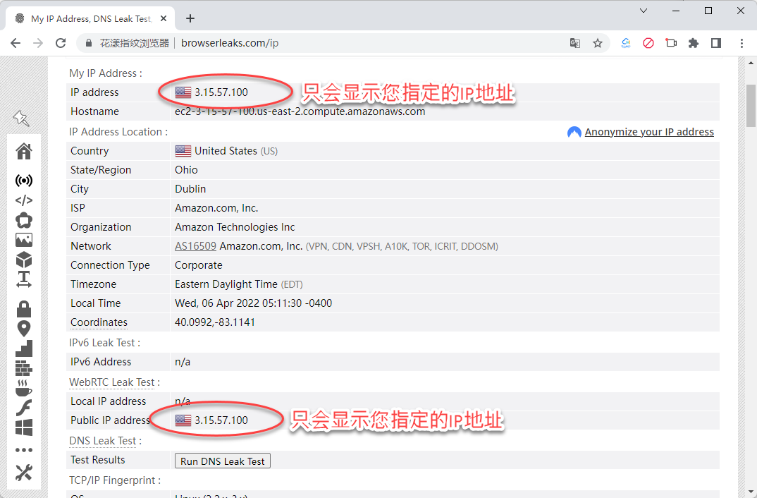Open the Silverlight windows-logo sidebar icon
Screen dimensions: 757x498
click(x=24, y=427)
